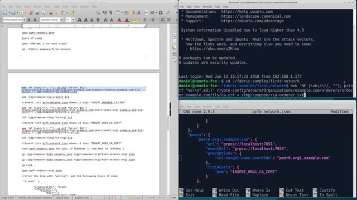This screenshot has width=357, height=200.
Task: Set paragraph alignment to left
Action: point(162,20)
